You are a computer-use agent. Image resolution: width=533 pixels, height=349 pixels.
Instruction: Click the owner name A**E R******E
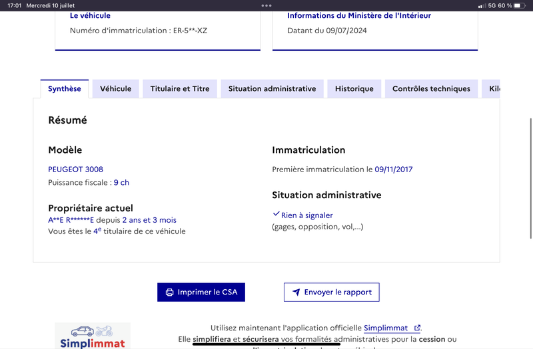pyautogui.click(x=71, y=220)
